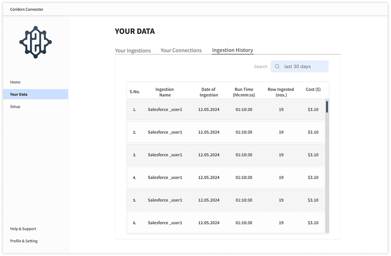
Task: Click the Coridors Connector title text
Action: [27, 9]
